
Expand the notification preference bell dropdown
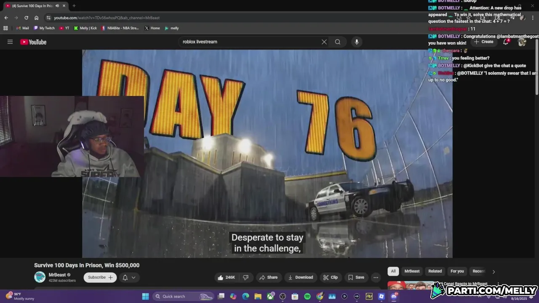pos(129,277)
